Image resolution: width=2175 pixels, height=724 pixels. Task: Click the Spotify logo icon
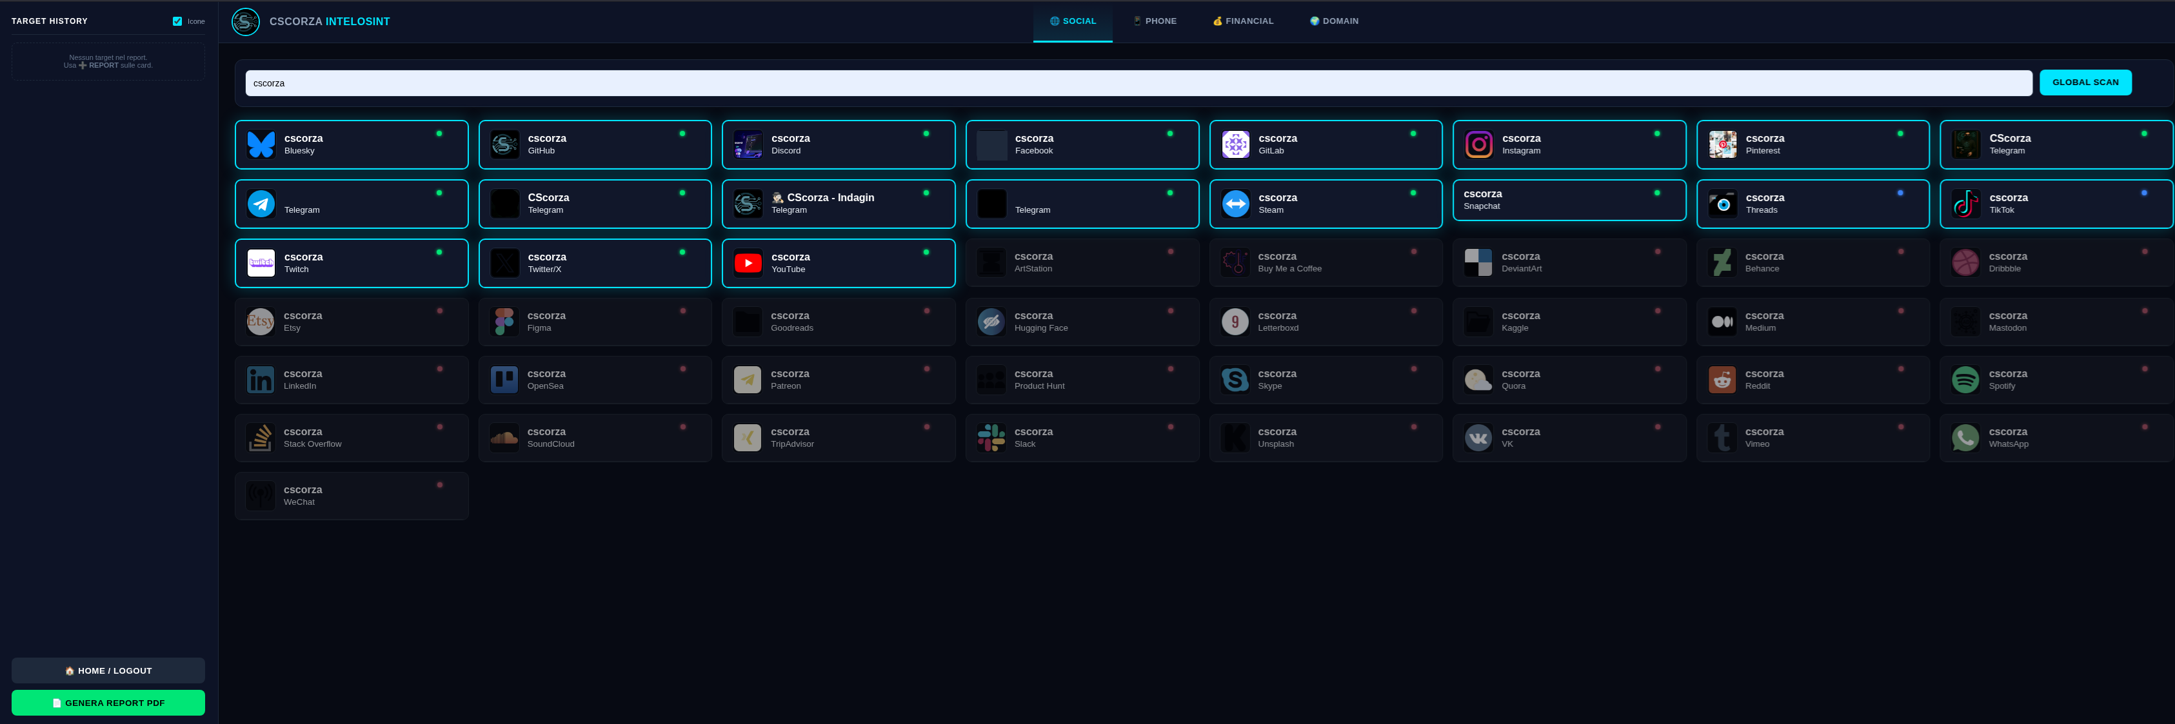[1965, 380]
